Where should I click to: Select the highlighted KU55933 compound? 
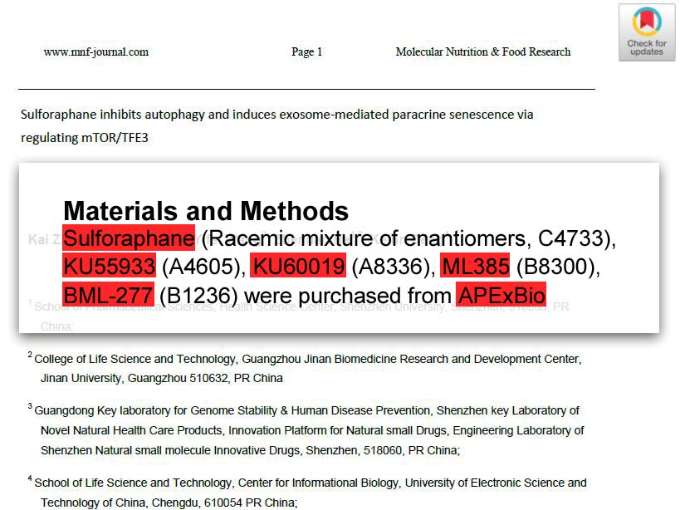click(109, 267)
